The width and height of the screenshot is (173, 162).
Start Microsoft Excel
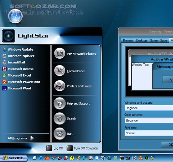[x=17, y=75]
